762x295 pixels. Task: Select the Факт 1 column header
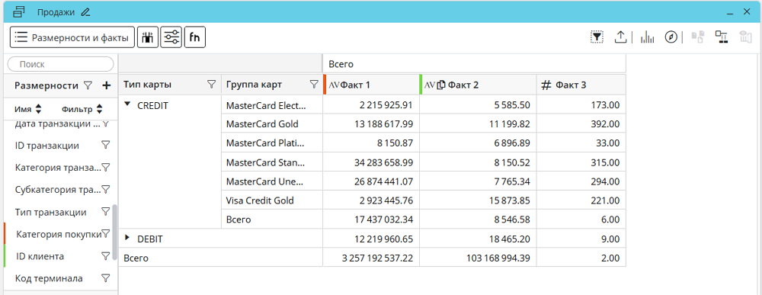click(371, 85)
